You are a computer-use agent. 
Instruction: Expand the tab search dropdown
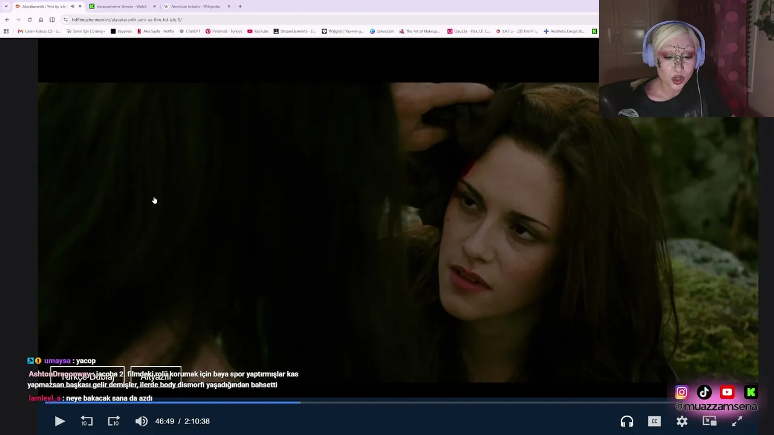click(x=6, y=6)
